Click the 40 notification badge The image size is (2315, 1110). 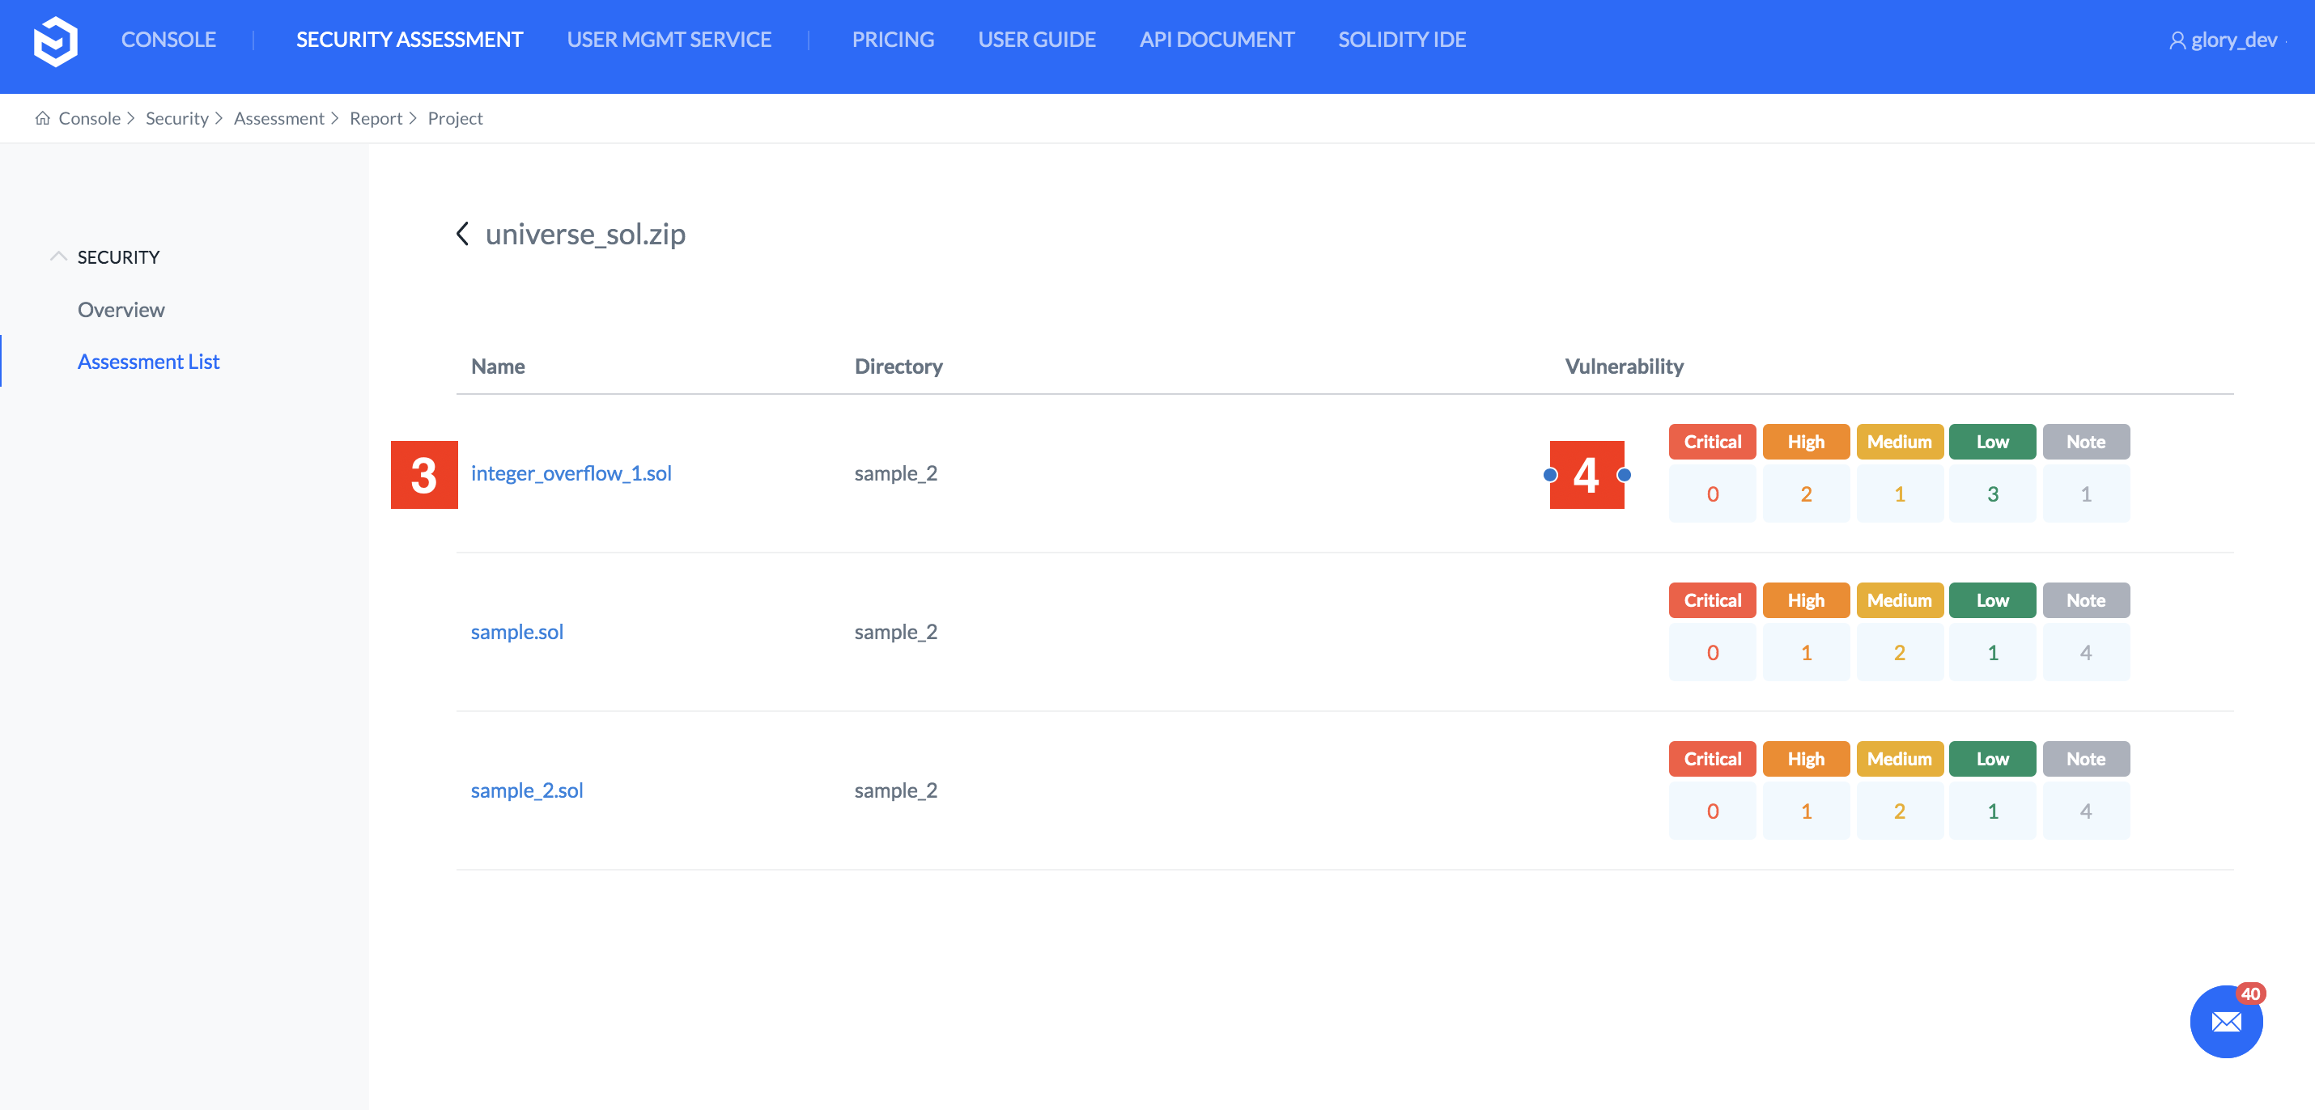point(2249,993)
